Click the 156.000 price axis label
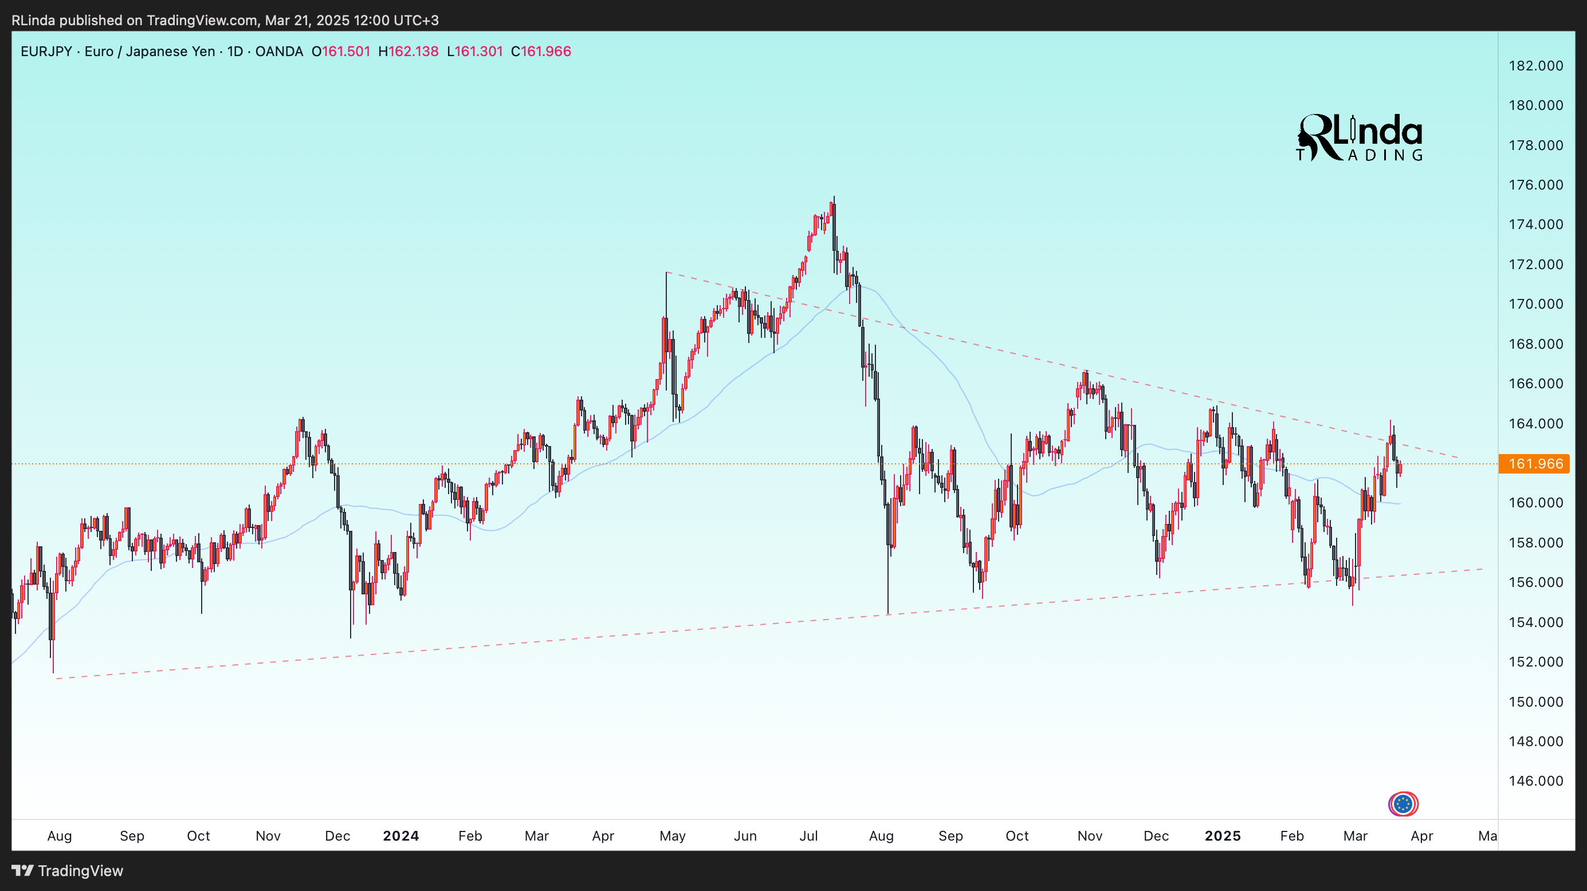 tap(1535, 582)
